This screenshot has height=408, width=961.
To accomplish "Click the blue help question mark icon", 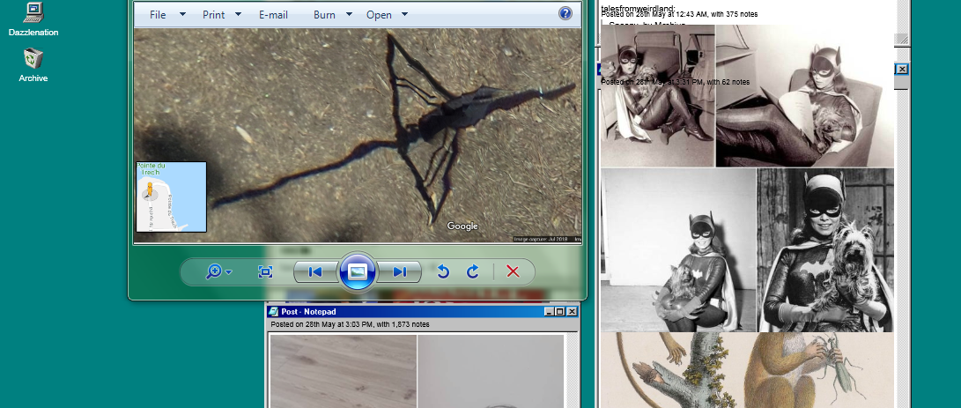I will [x=566, y=13].
